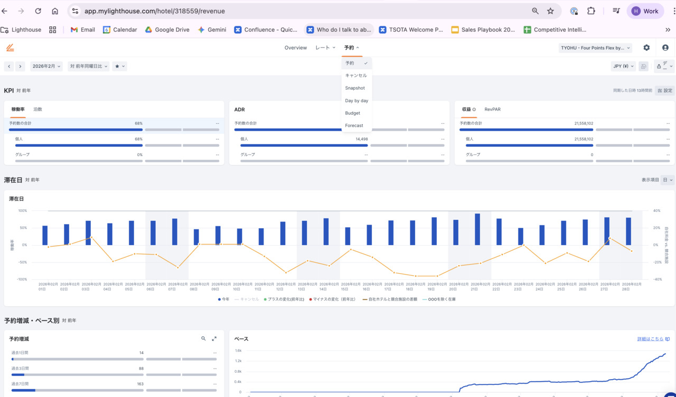The width and height of the screenshot is (676, 397).
Task: Open the 2026年2月 month dropdown
Action: tap(46, 66)
